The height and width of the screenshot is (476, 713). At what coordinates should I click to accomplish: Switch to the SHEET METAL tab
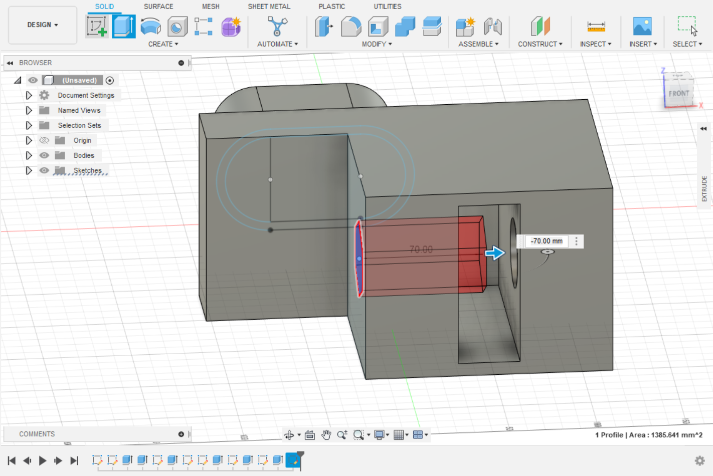pyautogui.click(x=269, y=7)
